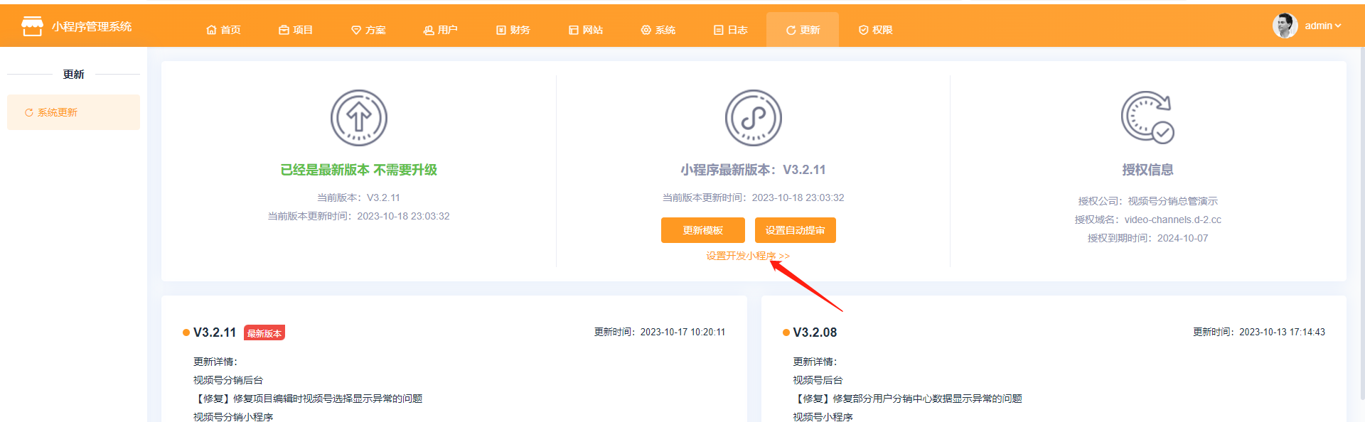Click 更新时间 2023-10-17 10:20:11
This screenshot has width=1365, height=422.
(660, 332)
